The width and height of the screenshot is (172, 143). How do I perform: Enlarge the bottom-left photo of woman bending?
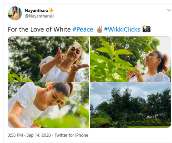pos(48,105)
